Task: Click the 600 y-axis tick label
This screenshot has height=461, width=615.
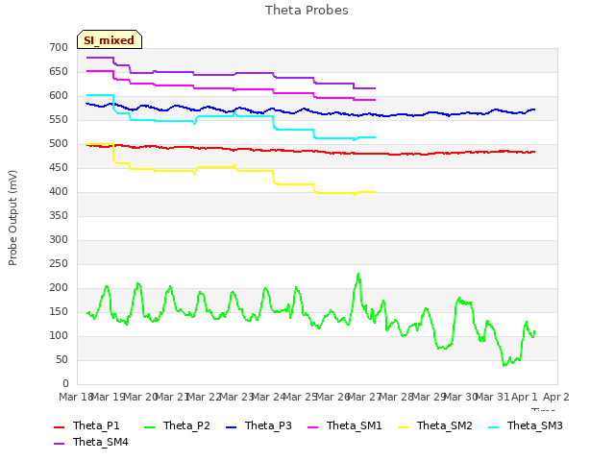Action: [x=59, y=95]
